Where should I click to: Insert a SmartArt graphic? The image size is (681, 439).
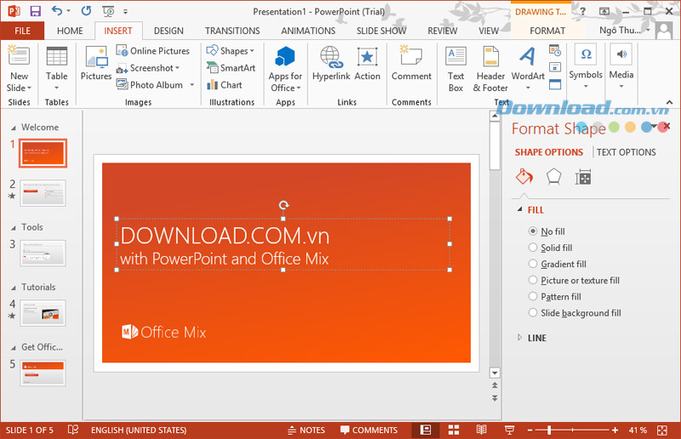click(x=231, y=68)
